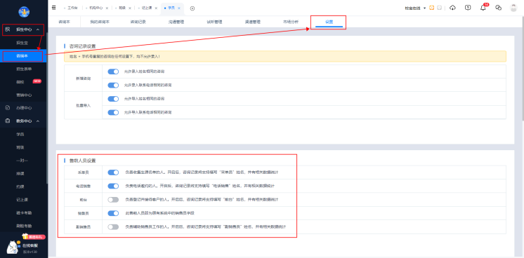Close the 学员 page tab
Viewport: 524px width, 258px height.
coord(179,8)
